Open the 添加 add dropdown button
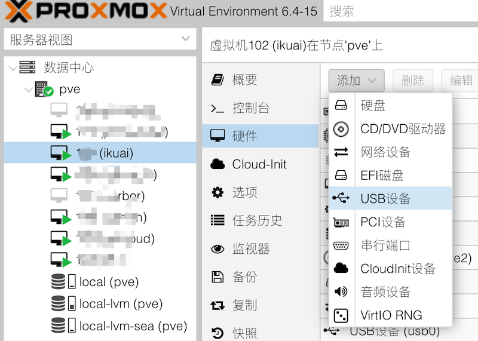The width and height of the screenshot is (478, 341). click(356, 81)
